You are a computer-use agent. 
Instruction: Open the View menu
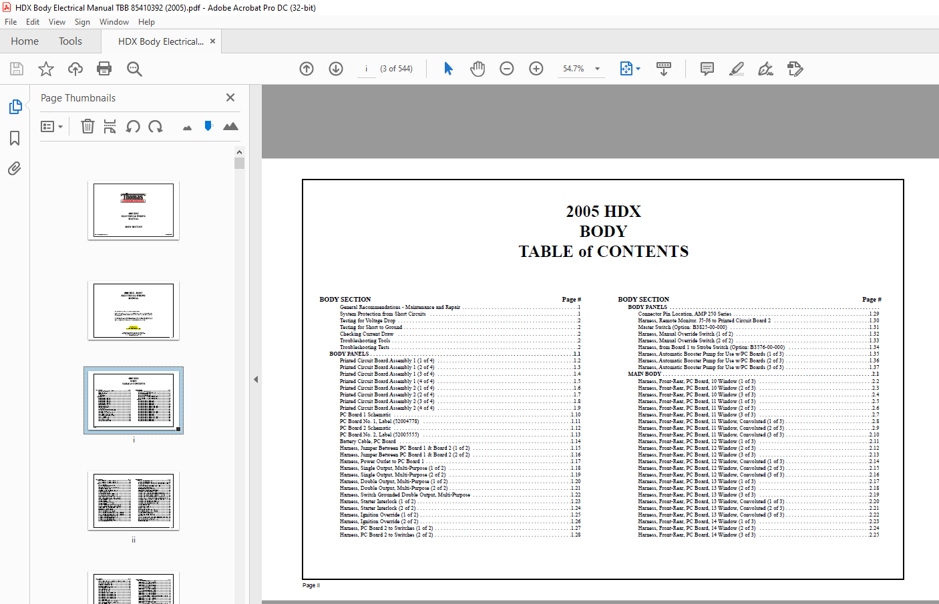click(57, 22)
